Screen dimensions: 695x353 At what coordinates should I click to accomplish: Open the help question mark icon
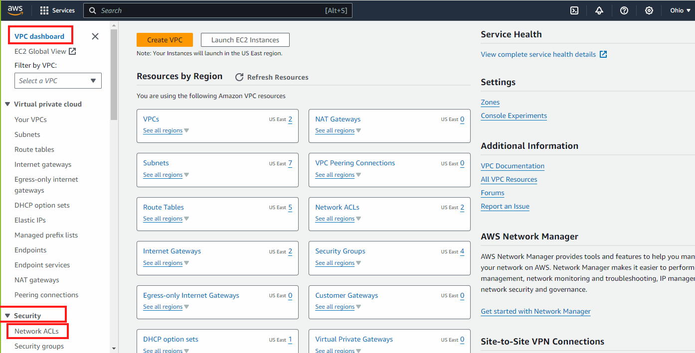624,10
